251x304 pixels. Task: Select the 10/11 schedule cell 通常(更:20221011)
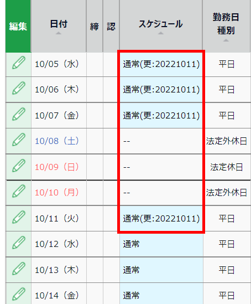pos(161,219)
